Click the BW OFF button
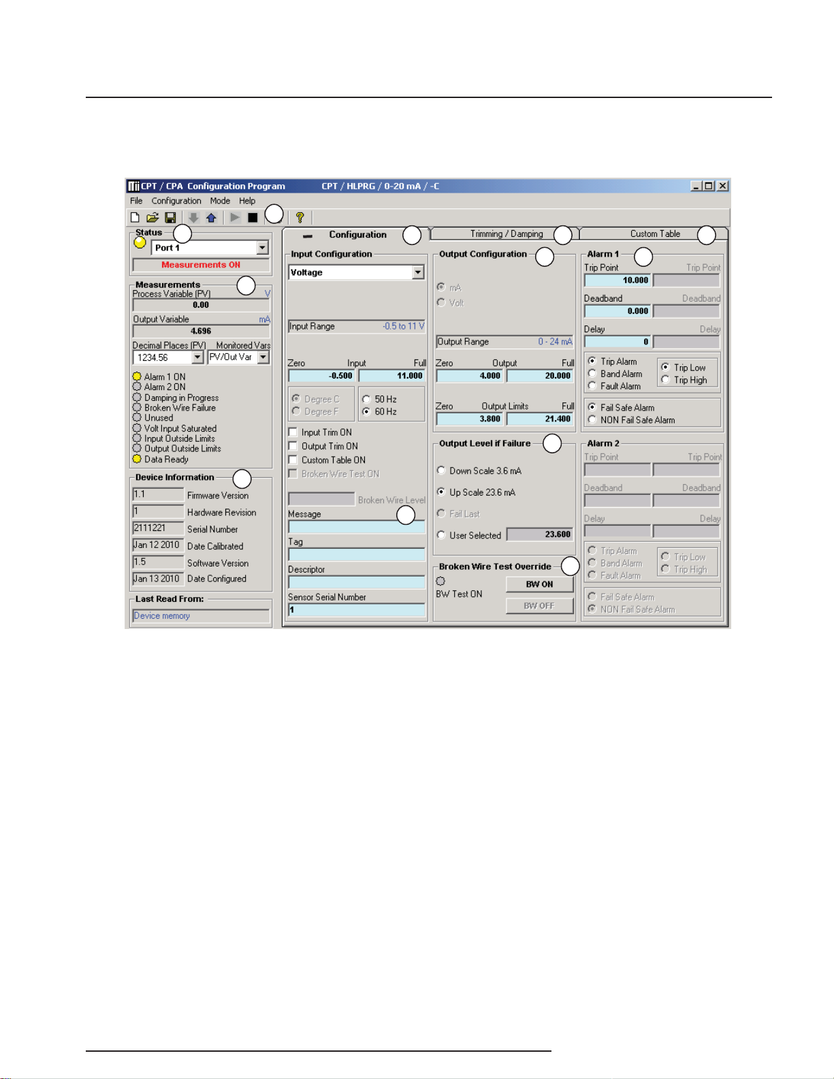The height and width of the screenshot is (1079, 834). coord(540,606)
